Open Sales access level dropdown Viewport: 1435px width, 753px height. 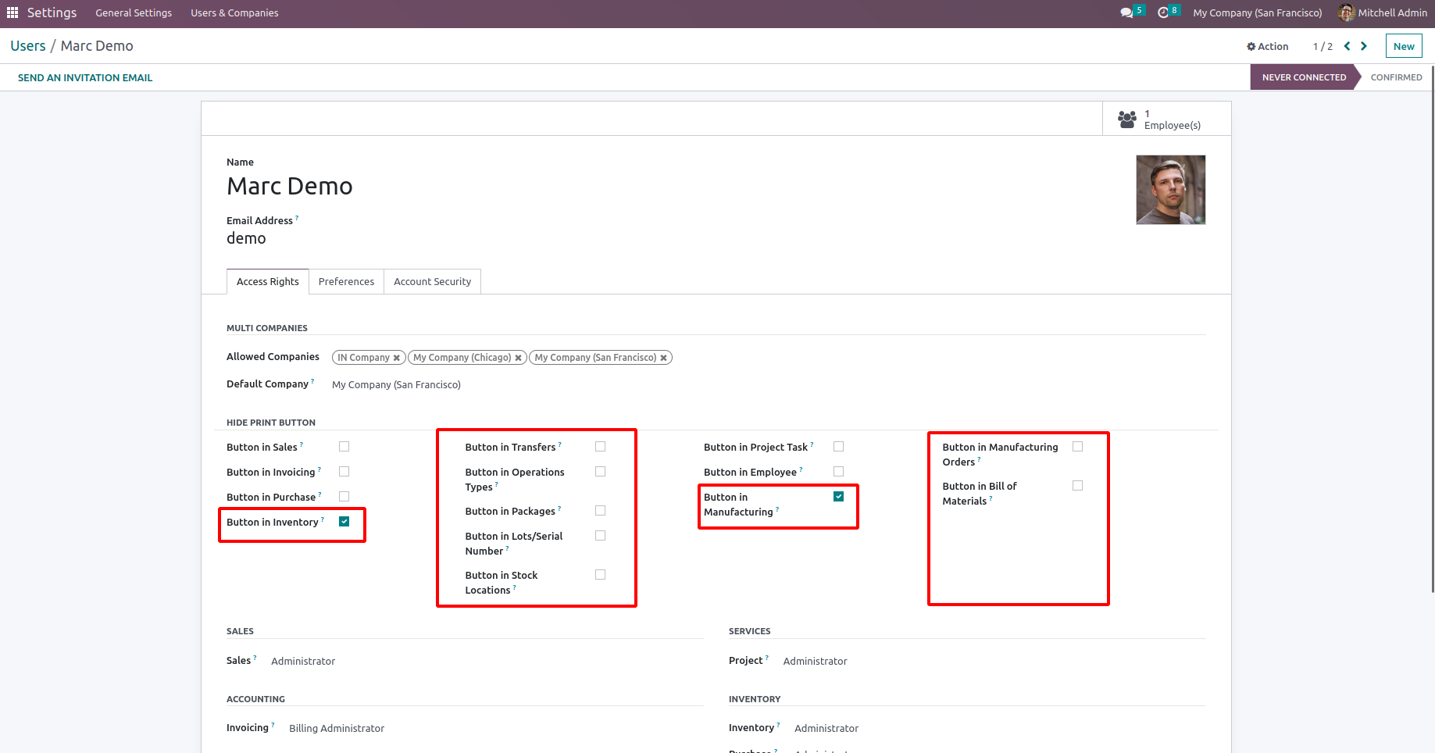(303, 661)
